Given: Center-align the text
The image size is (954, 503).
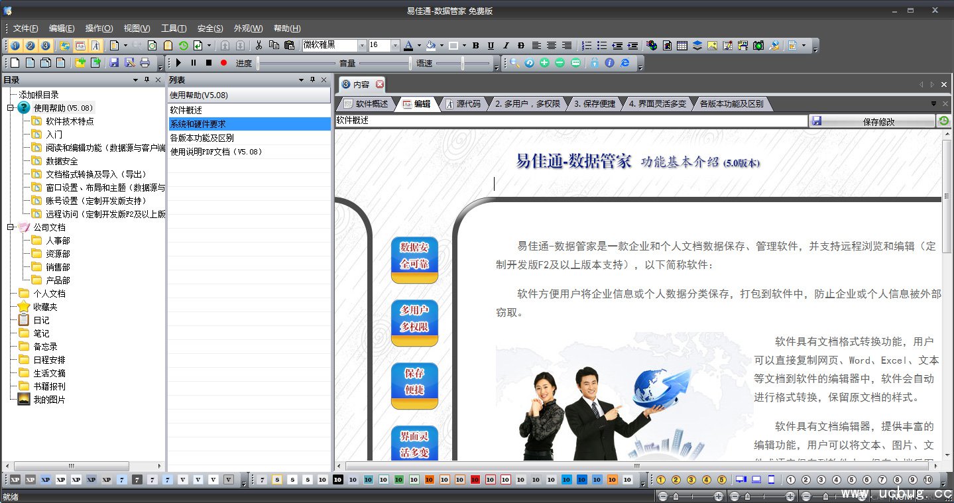Looking at the screenshot, I should tap(552, 45).
